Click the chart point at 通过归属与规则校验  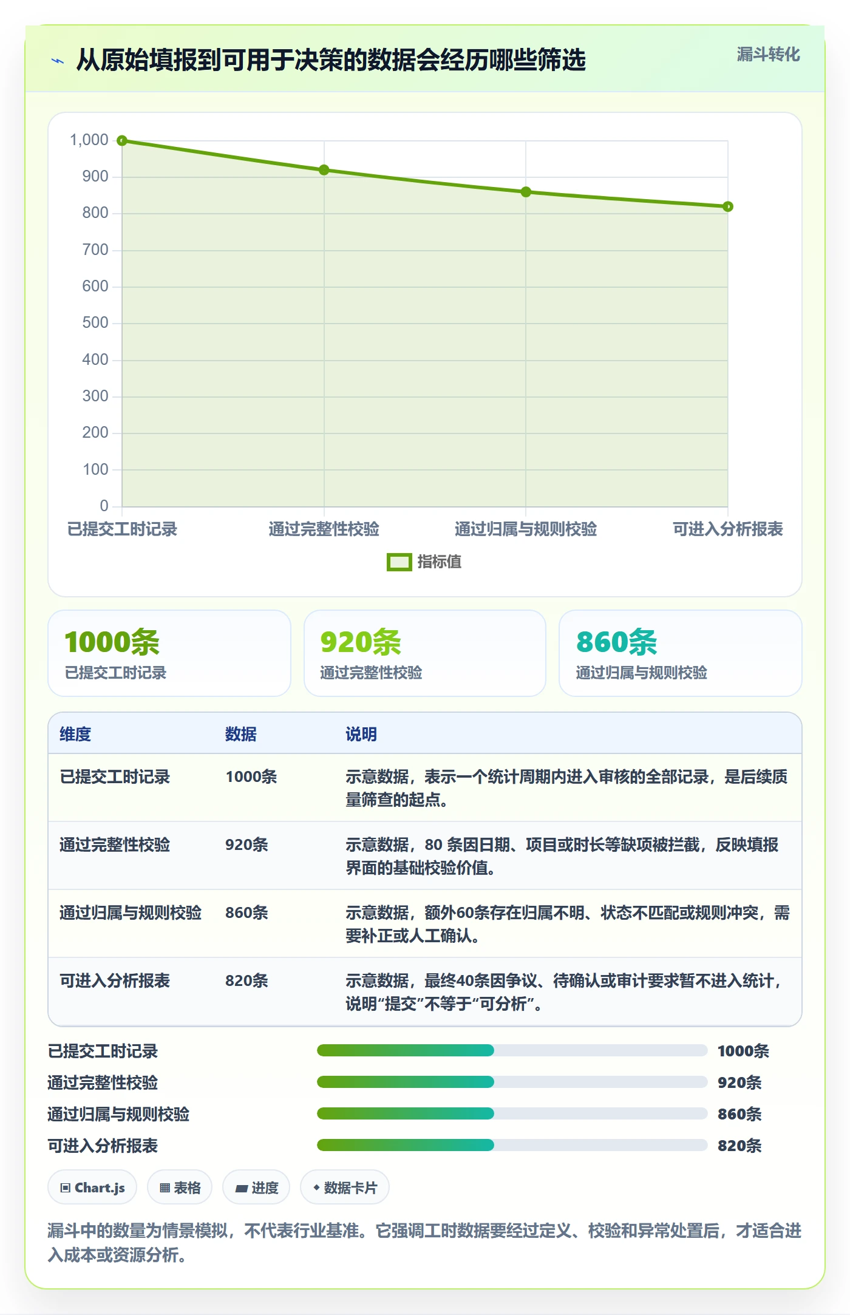point(526,192)
